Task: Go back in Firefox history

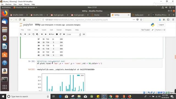Action: [12, 20]
